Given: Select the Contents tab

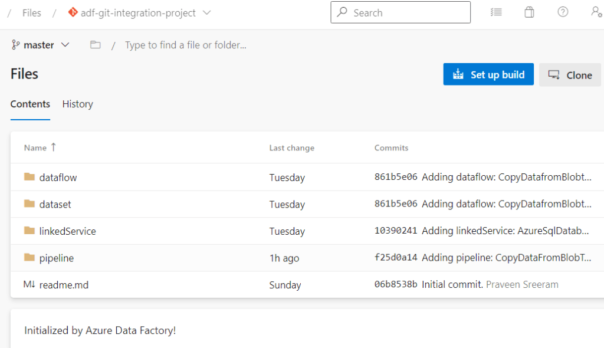Looking at the screenshot, I should coord(30,104).
